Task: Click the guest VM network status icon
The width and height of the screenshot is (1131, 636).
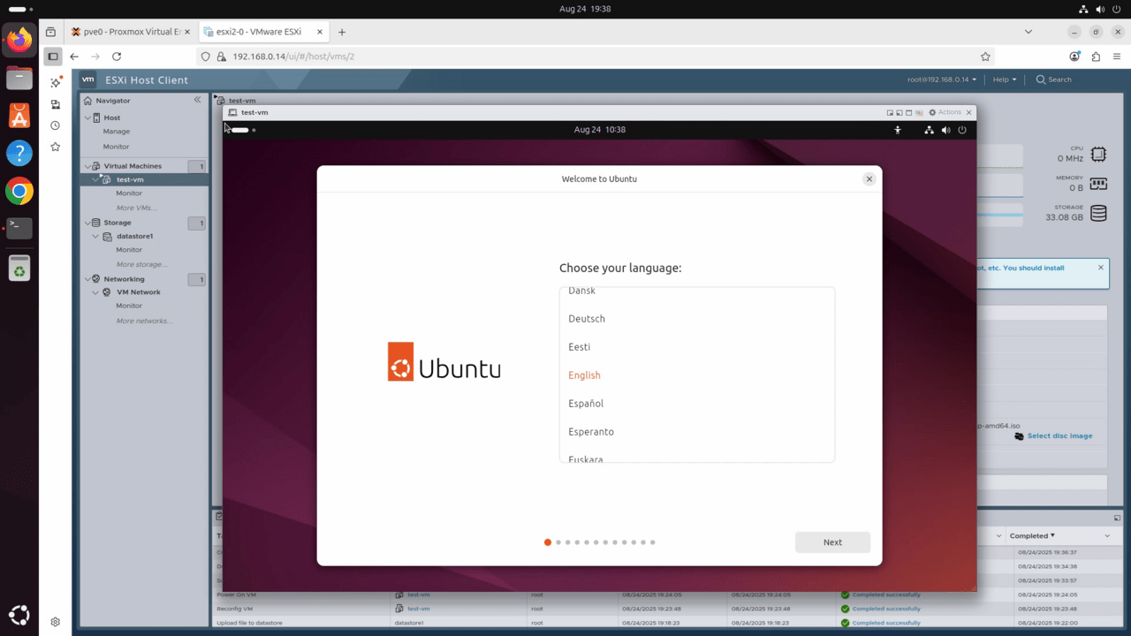Action: tap(929, 130)
